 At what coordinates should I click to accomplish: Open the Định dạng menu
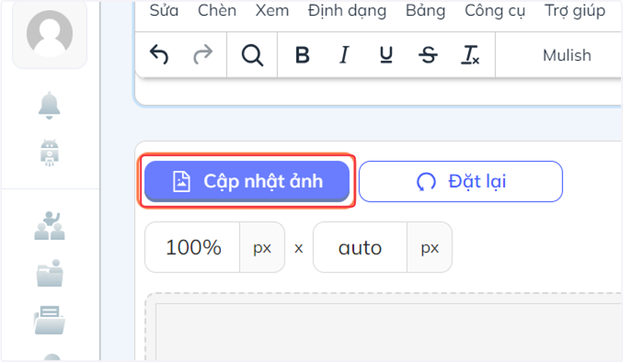click(x=347, y=10)
